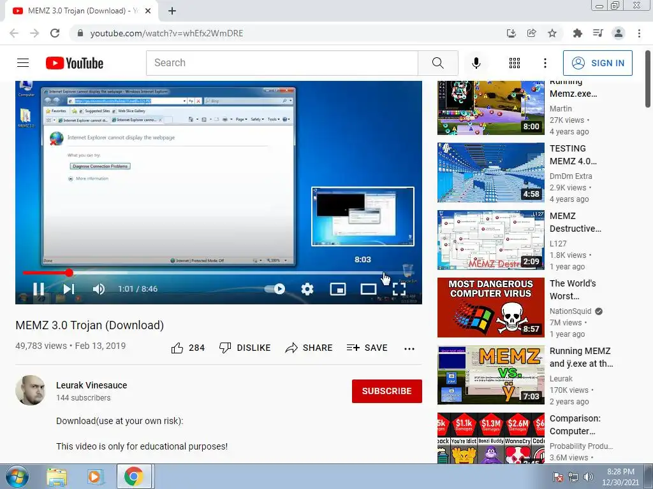
Task: Click the Chrome address bar URL
Action: pyautogui.click(x=166, y=33)
